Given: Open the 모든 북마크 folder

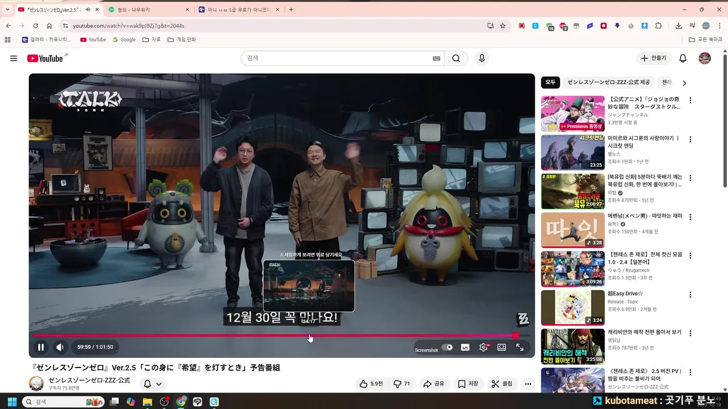Looking at the screenshot, I should pyautogui.click(x=706, y=40).
